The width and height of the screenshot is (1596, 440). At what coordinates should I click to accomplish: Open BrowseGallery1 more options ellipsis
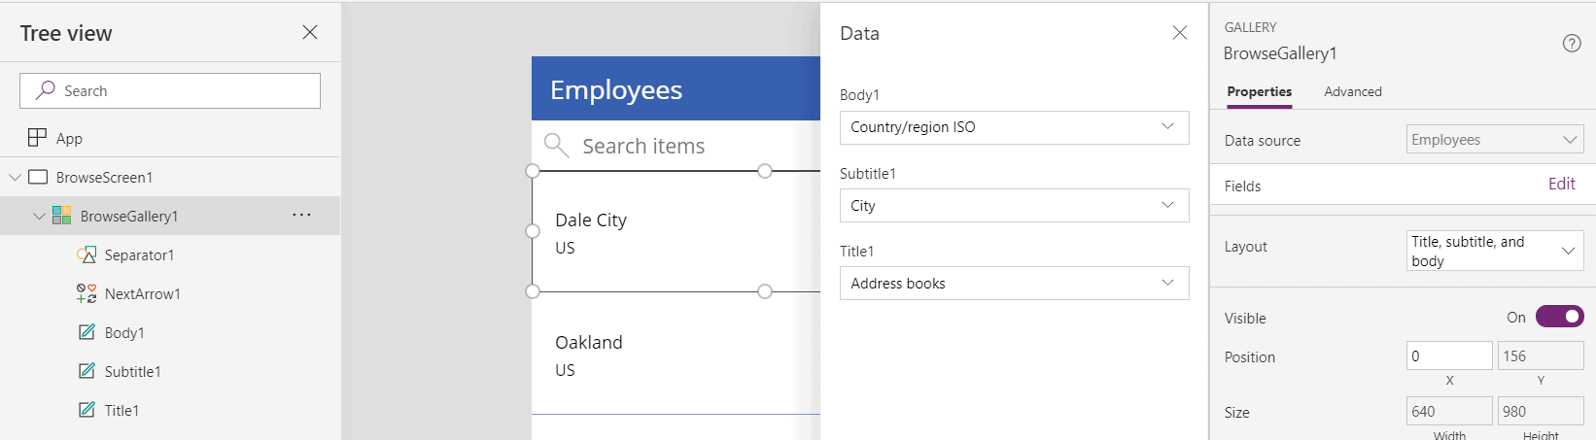click(x=302, y=215)
